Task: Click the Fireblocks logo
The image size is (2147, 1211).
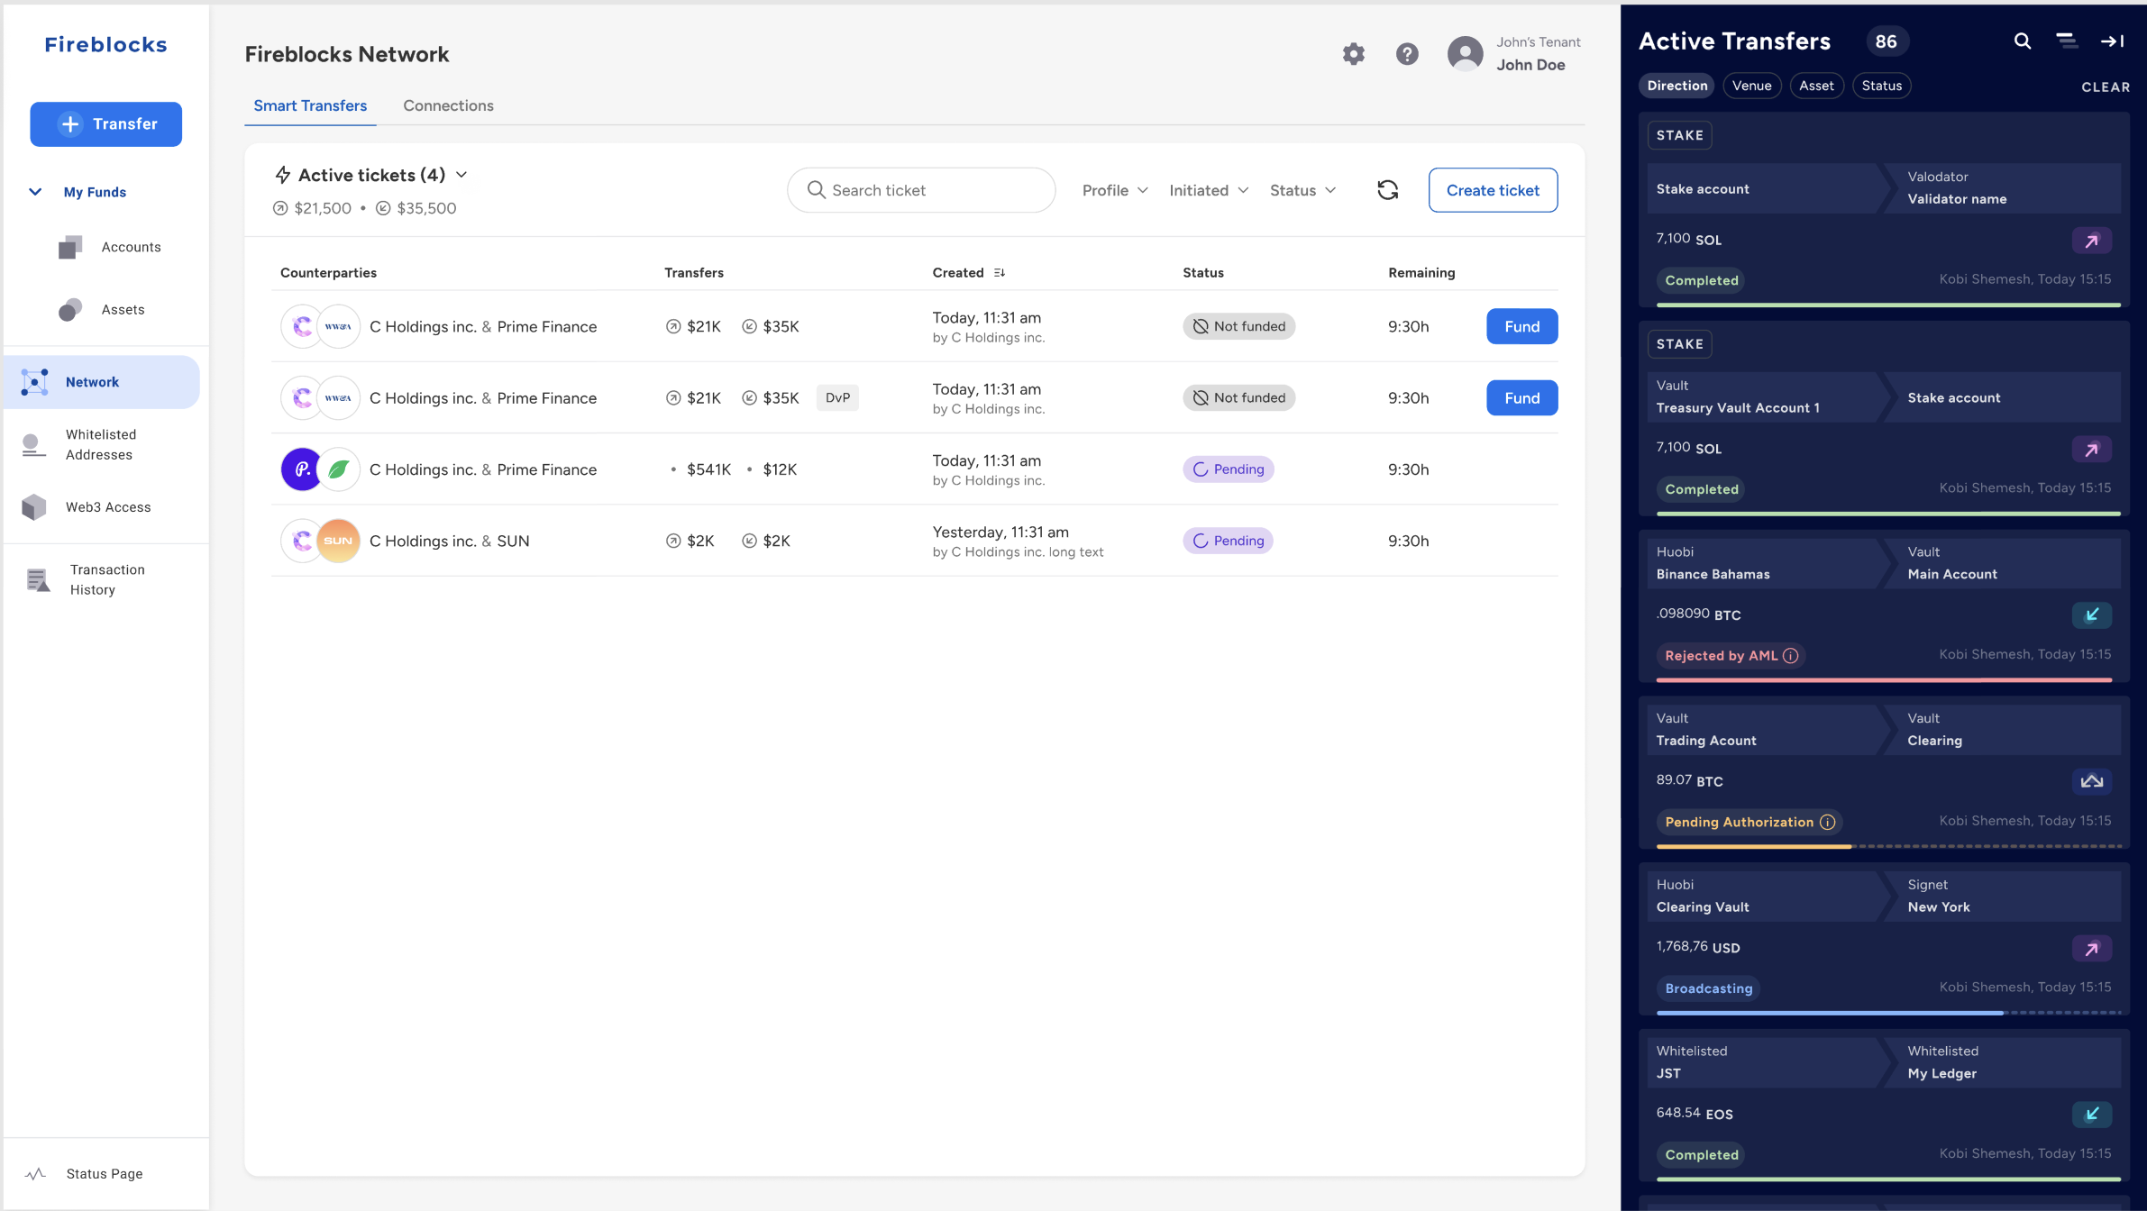Action: (105, 44)
